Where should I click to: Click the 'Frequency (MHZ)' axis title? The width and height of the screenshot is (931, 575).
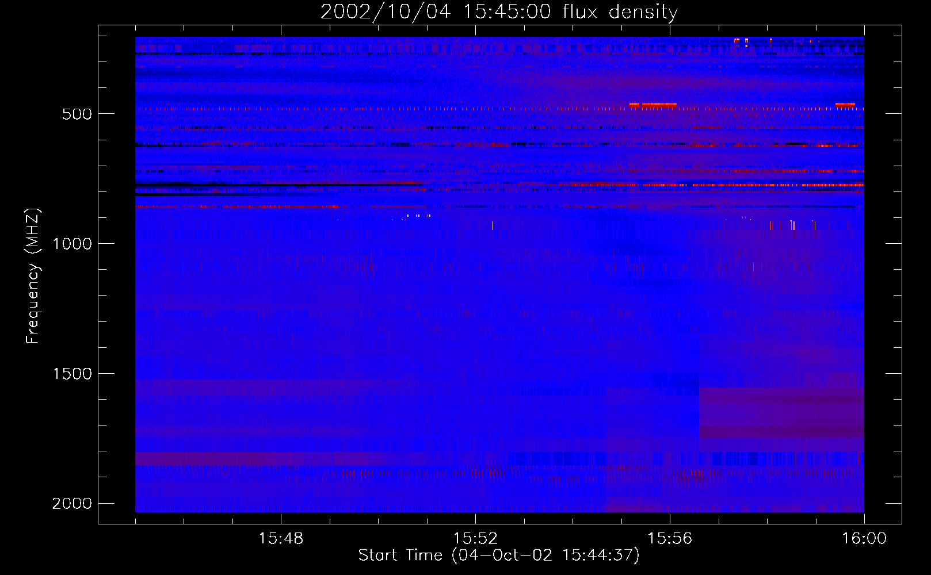coord(33,276)
